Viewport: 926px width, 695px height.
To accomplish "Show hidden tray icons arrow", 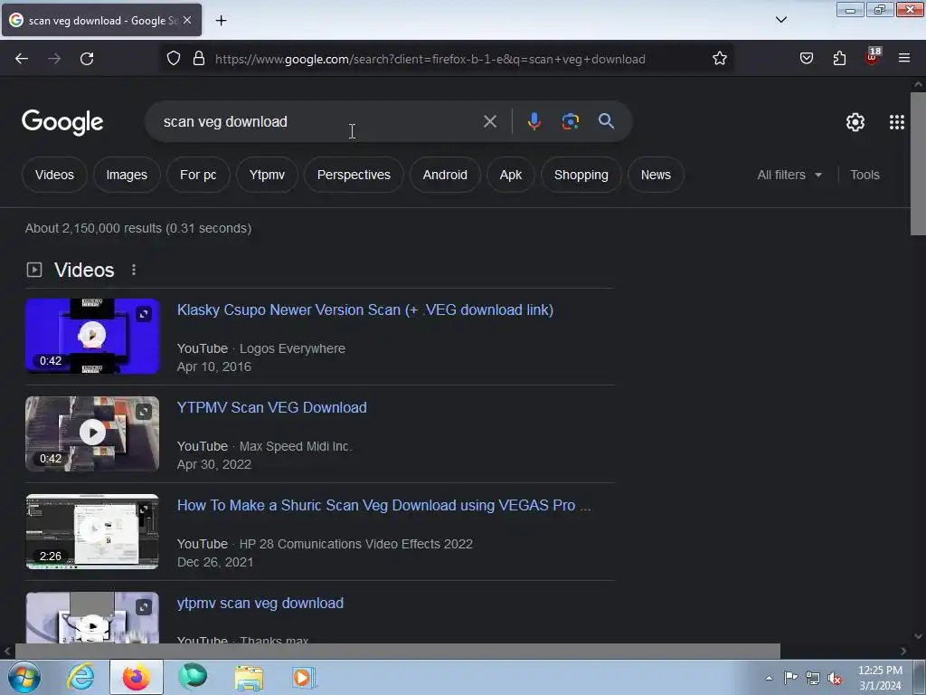I will click(x=769, y=678).
